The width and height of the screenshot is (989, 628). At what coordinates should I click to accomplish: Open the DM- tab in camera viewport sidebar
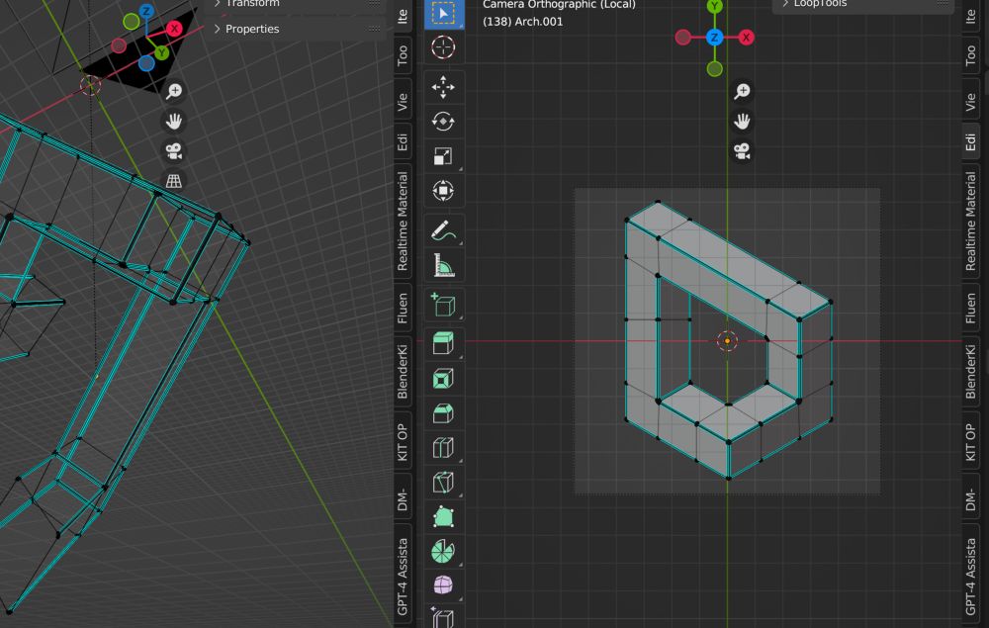(971, 498)
